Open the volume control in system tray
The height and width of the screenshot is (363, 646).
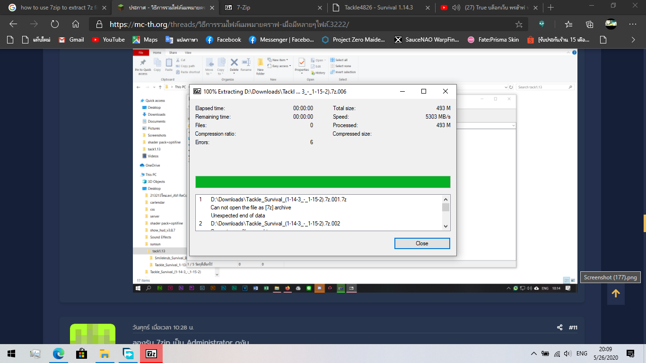point(568,354)
